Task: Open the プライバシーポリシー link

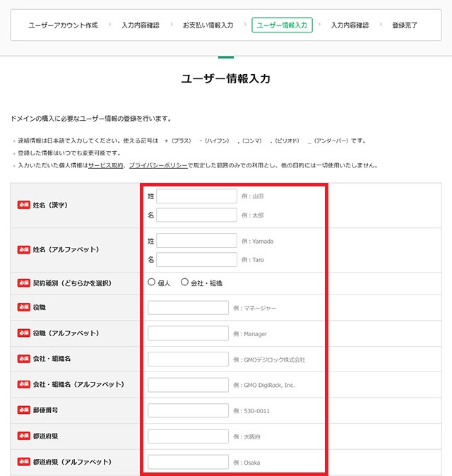Action: tap(158, 165)
